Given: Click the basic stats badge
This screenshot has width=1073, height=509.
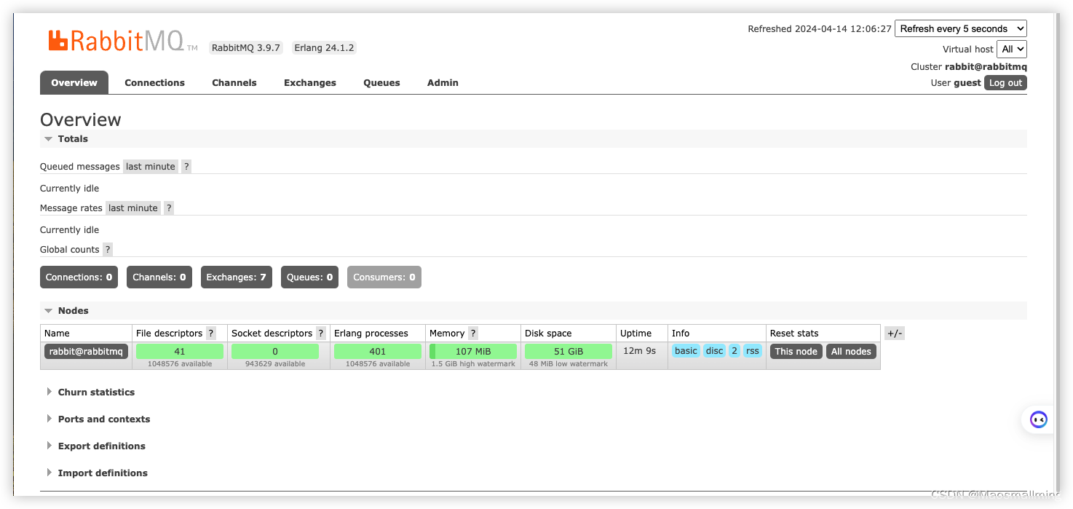Looking at the screenshot, I should tap(685, 350).
